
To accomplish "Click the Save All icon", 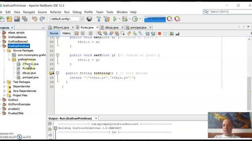I will 25,19.
